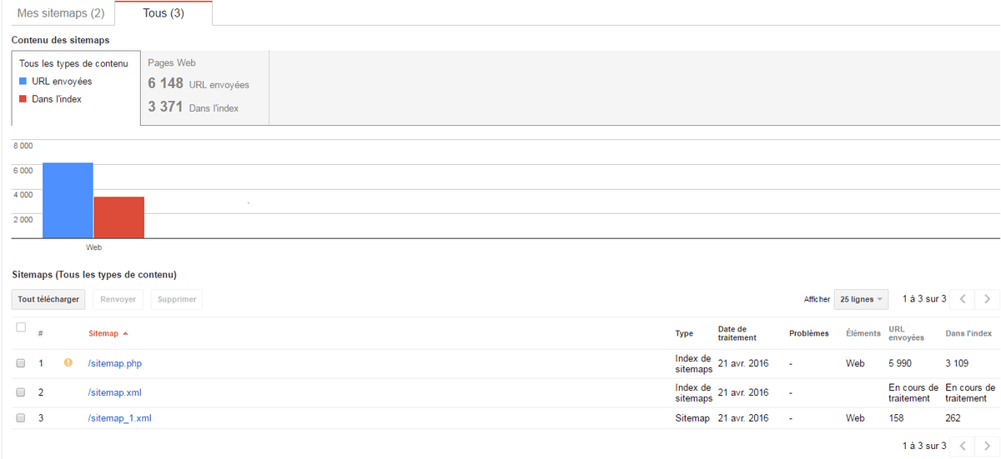The image size is (1001, 459).
Task: Tick the checkbox for /sitemap_1.xml row
Action: coord(21,418)
